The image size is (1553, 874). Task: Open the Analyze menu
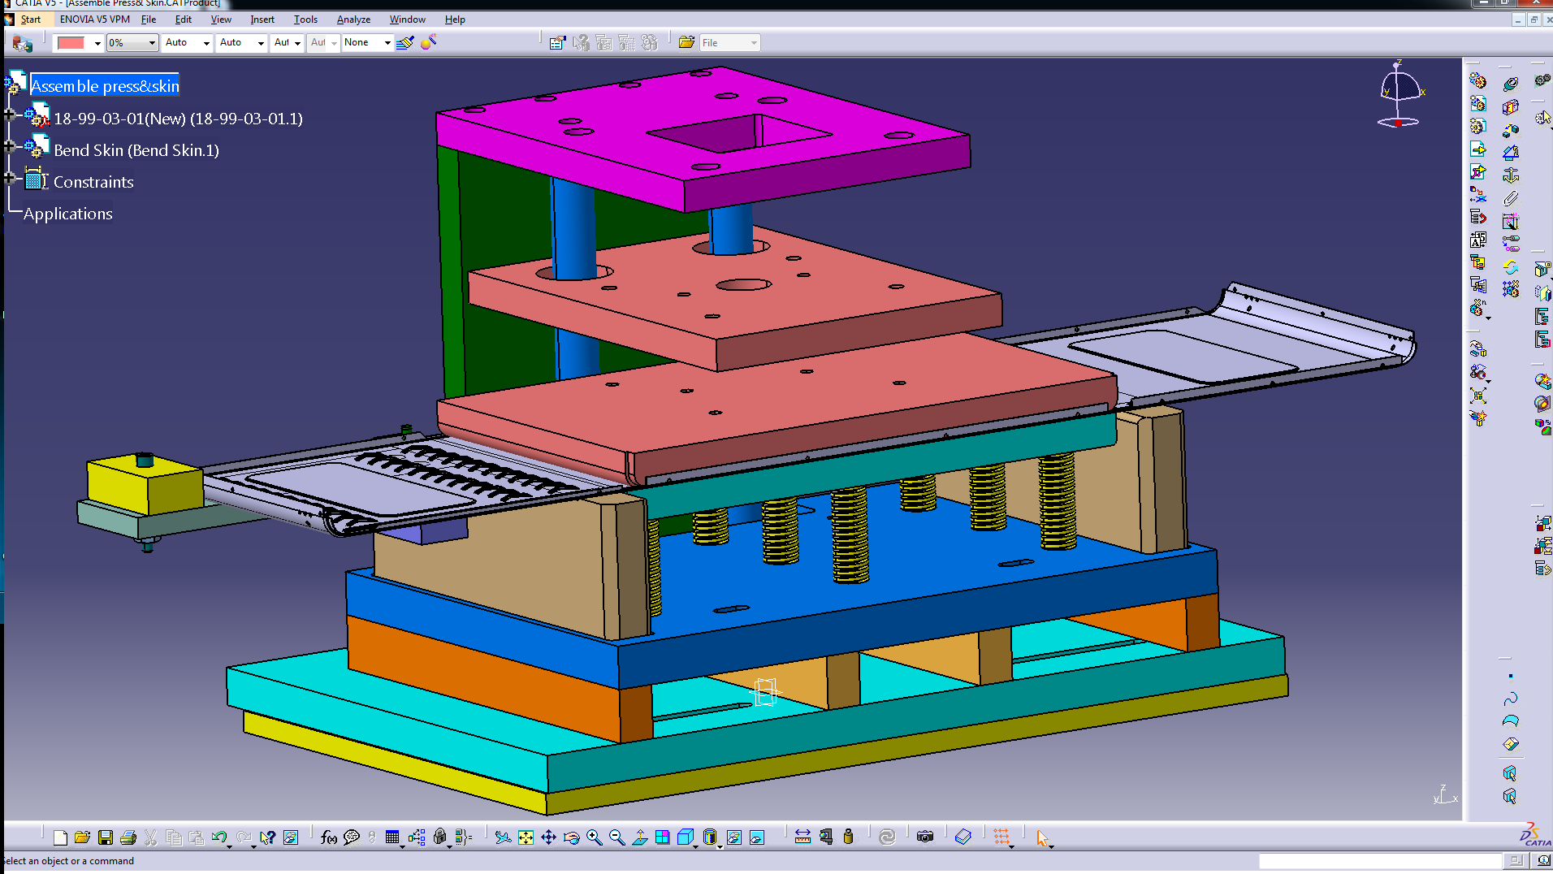[x=353, y=19]
